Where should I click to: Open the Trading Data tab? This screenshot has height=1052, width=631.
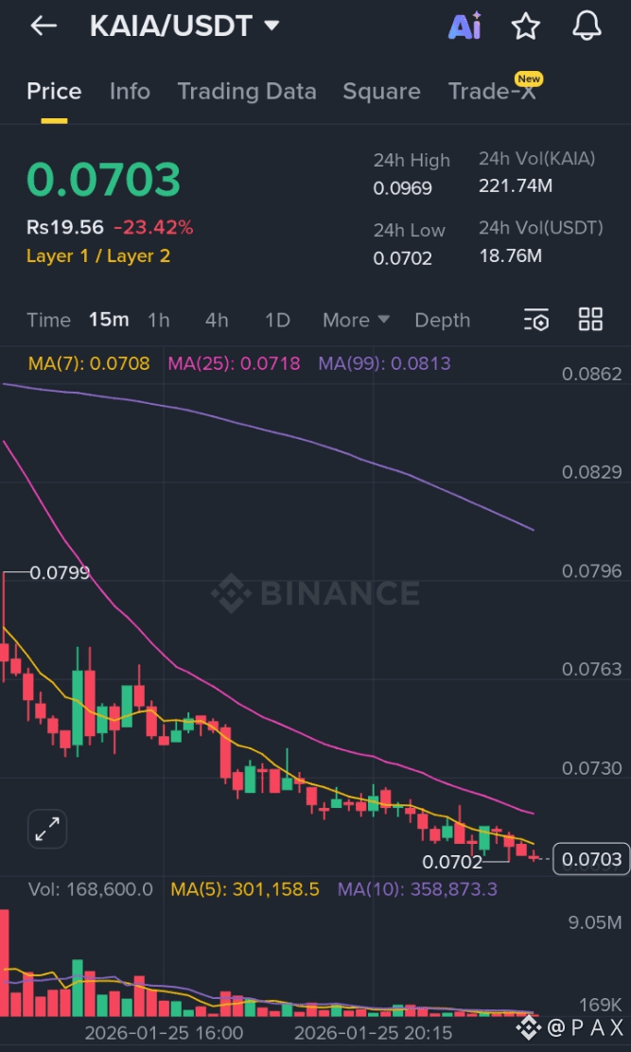[x=247, y=91]
